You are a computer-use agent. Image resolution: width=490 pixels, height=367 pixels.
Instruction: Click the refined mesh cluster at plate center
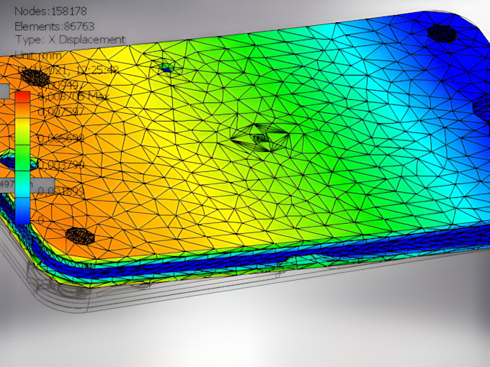[260, 137]
